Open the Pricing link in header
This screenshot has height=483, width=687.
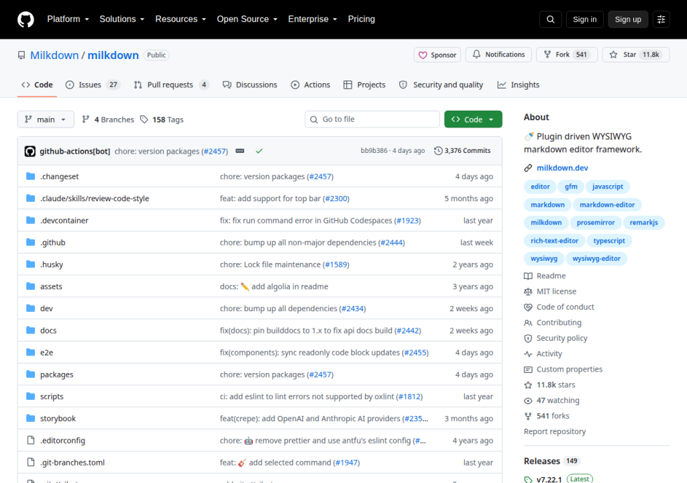pyautogui.click(x=362, y=19)
